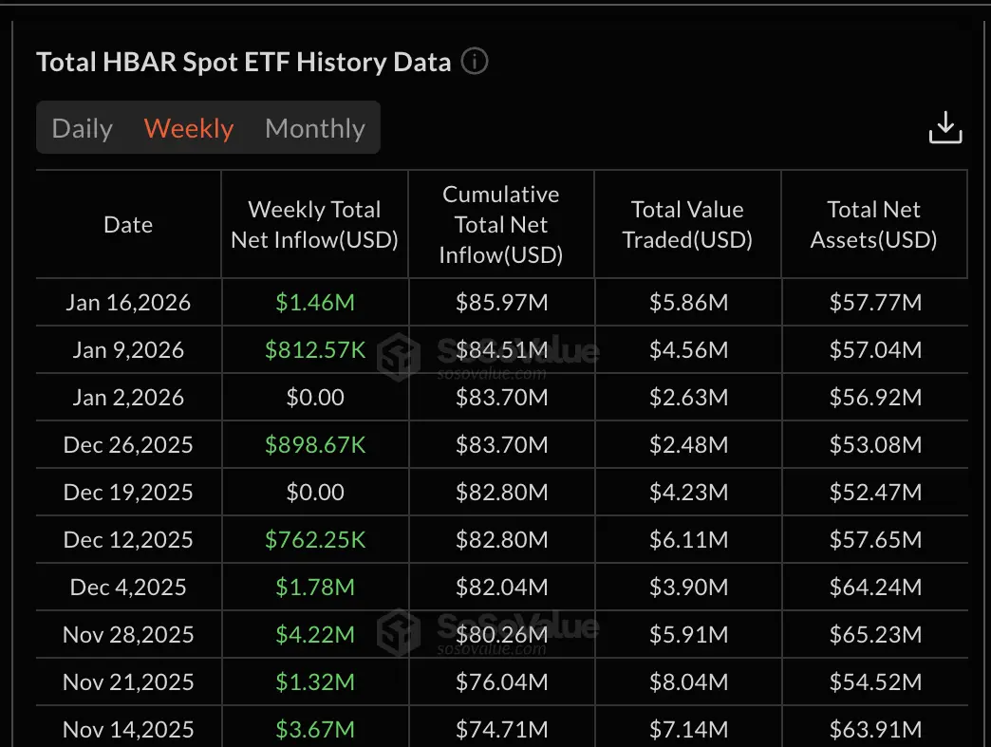Select the Total HBAR Spot ETF History Data title
This screenshot has height=747, width=991.
coord(243,61)
